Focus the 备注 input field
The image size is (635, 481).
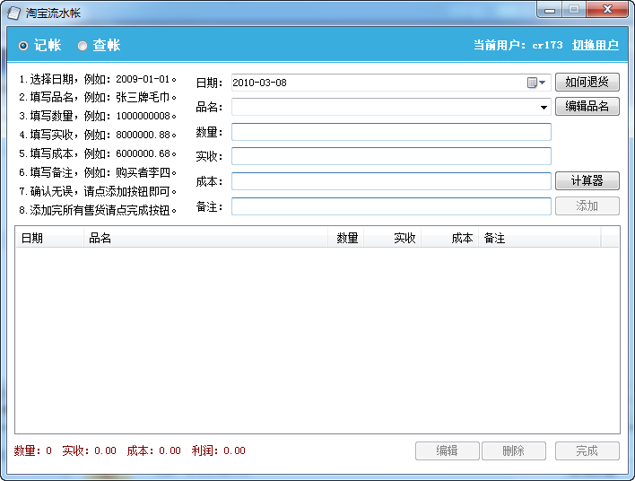point(391,206)
